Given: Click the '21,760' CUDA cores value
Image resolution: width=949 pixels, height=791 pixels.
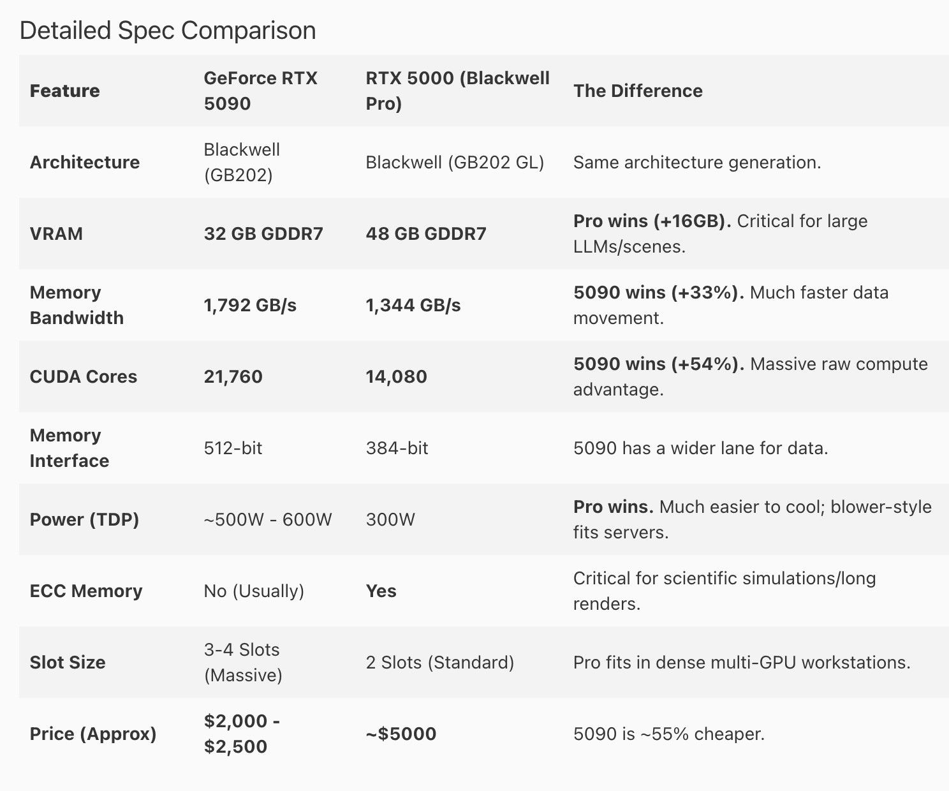Looking at the screenshot, I should point(233,376).
